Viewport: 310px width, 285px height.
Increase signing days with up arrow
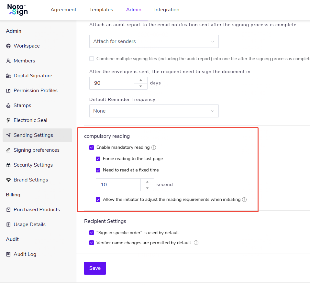(x=141, y=80)
